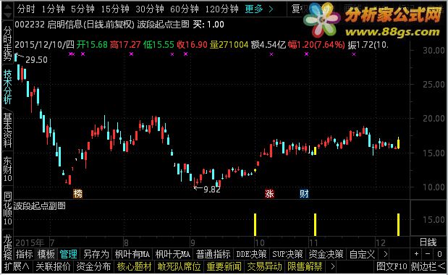Select the 60分钟 period tab
Screen dimensions: 448x275
tap(185, 9)
